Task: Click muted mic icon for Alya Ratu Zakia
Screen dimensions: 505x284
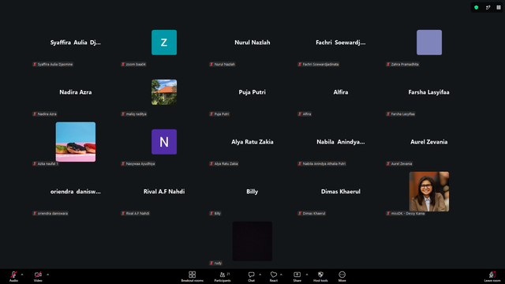Action: coord(211,163)
